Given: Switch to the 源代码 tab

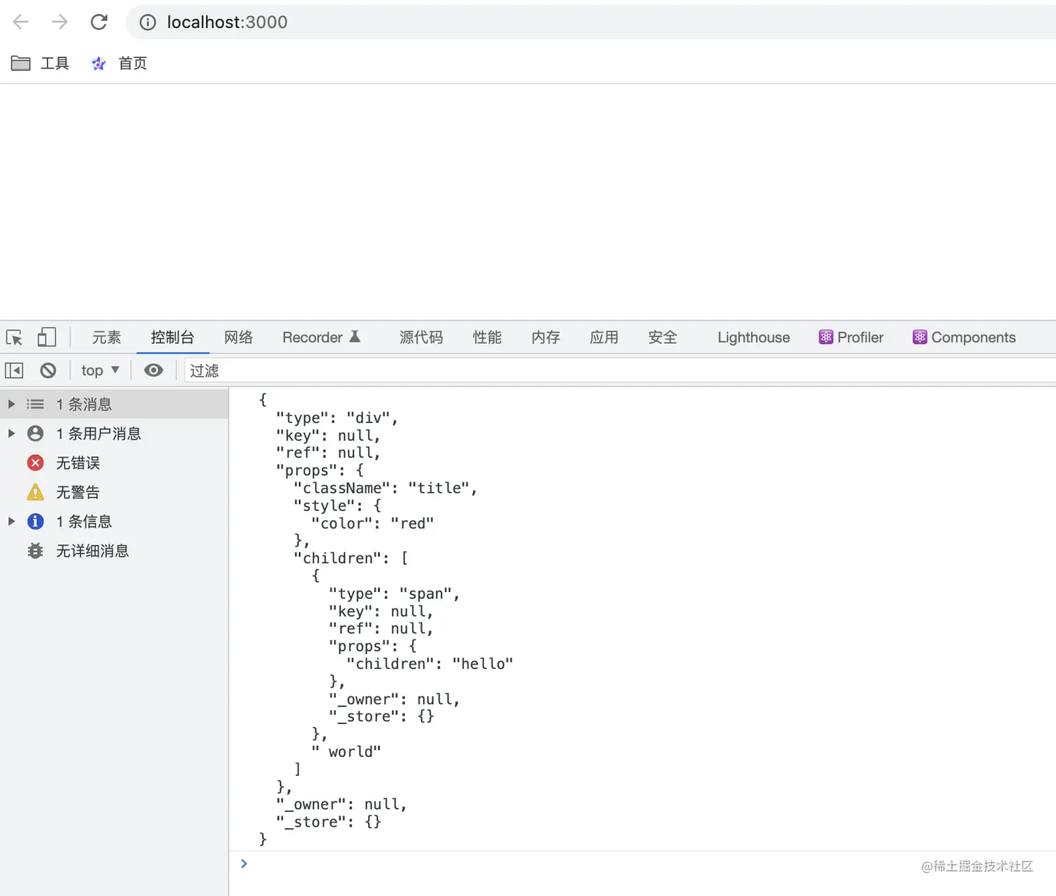Looking at the screenshot, I should 421,338.
